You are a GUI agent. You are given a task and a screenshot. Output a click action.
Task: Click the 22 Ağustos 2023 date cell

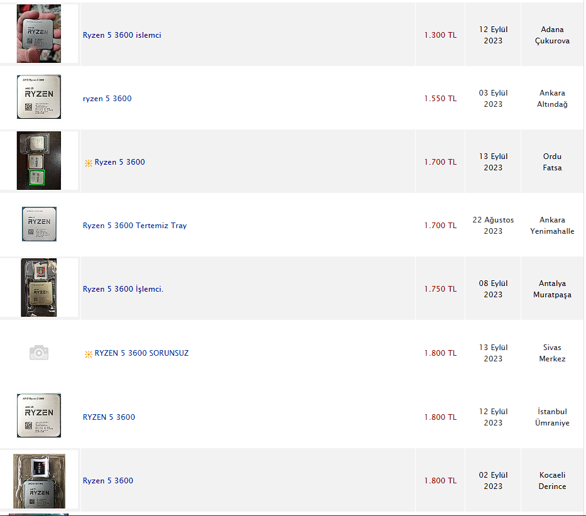pos(493,226)
